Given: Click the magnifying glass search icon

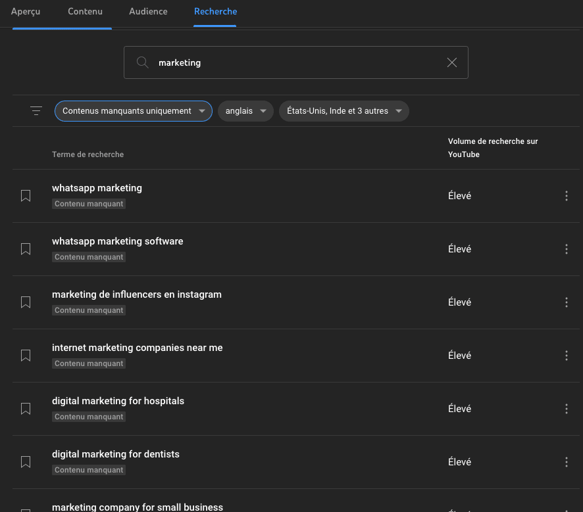Looking at the screenshot, I should point(142,62).
